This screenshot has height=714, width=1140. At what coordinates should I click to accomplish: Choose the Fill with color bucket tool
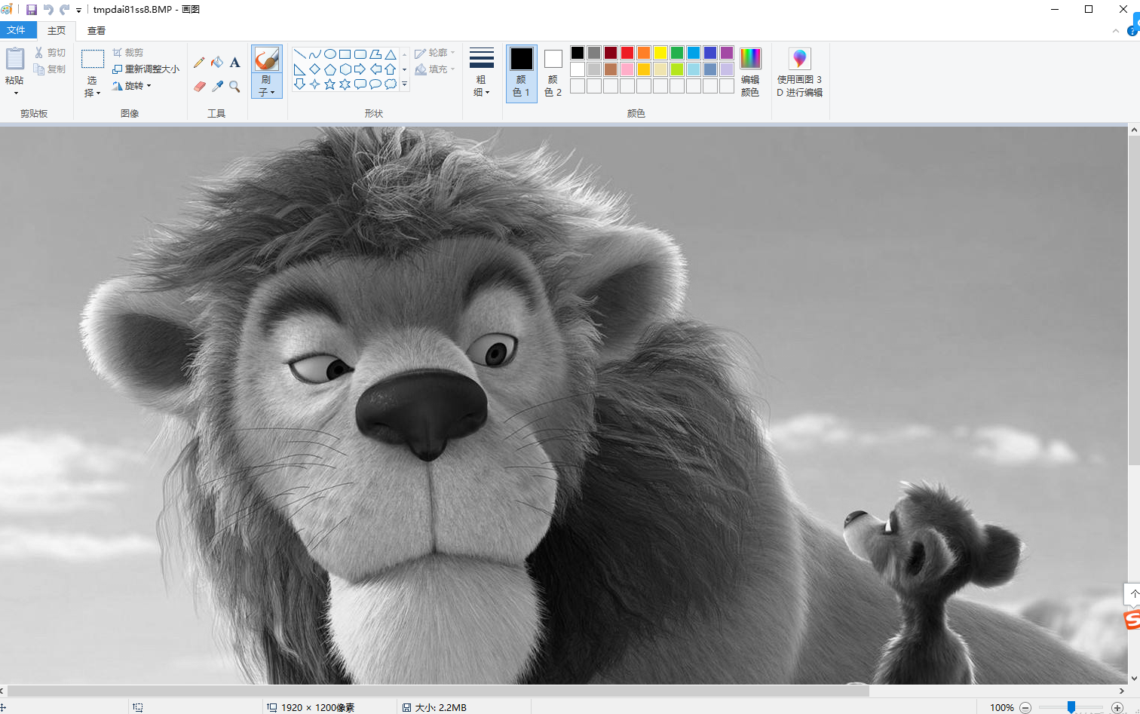pos(217,63)
